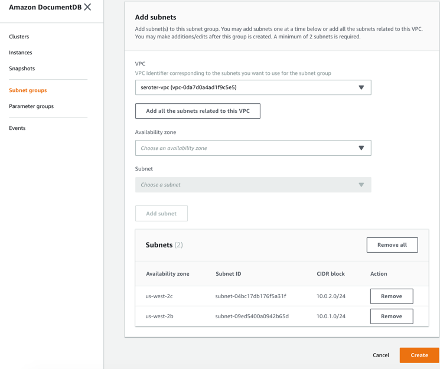This screenshot has height=369, width=440.
Task: Open the 'Choose an availability zone' dropdown
Action: click(x=253, y=148)
